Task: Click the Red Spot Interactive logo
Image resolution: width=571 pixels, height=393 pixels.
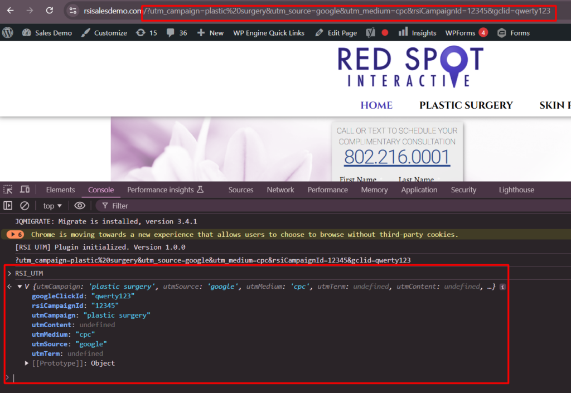Action: pos(410,67)
